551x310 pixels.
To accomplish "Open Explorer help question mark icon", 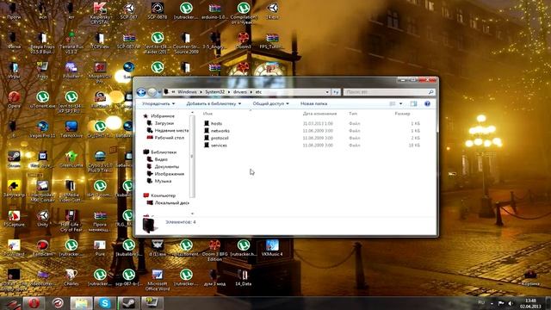I will [x=427, y=103].
